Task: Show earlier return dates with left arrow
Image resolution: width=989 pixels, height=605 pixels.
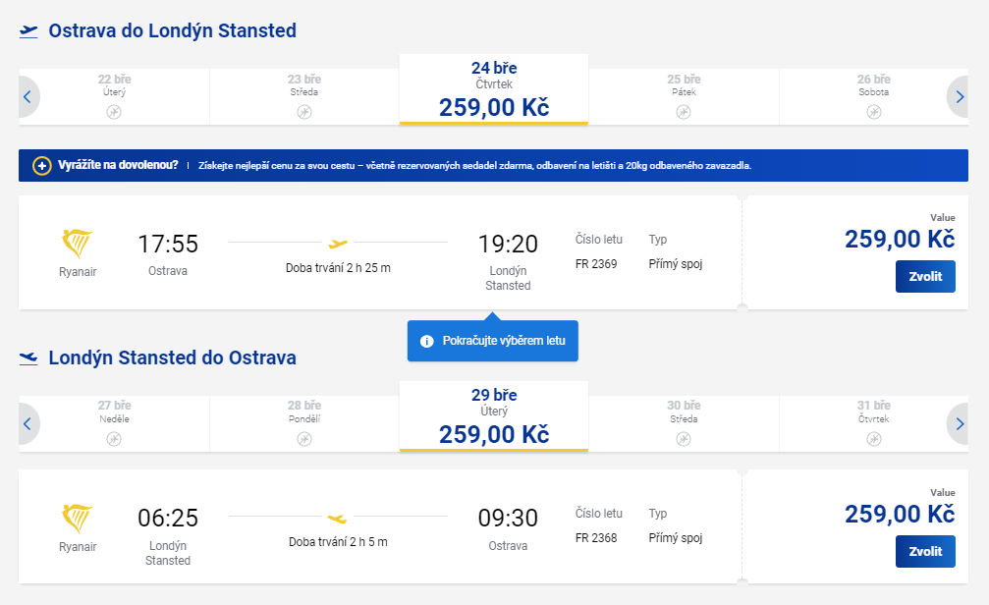Action: 27,424
